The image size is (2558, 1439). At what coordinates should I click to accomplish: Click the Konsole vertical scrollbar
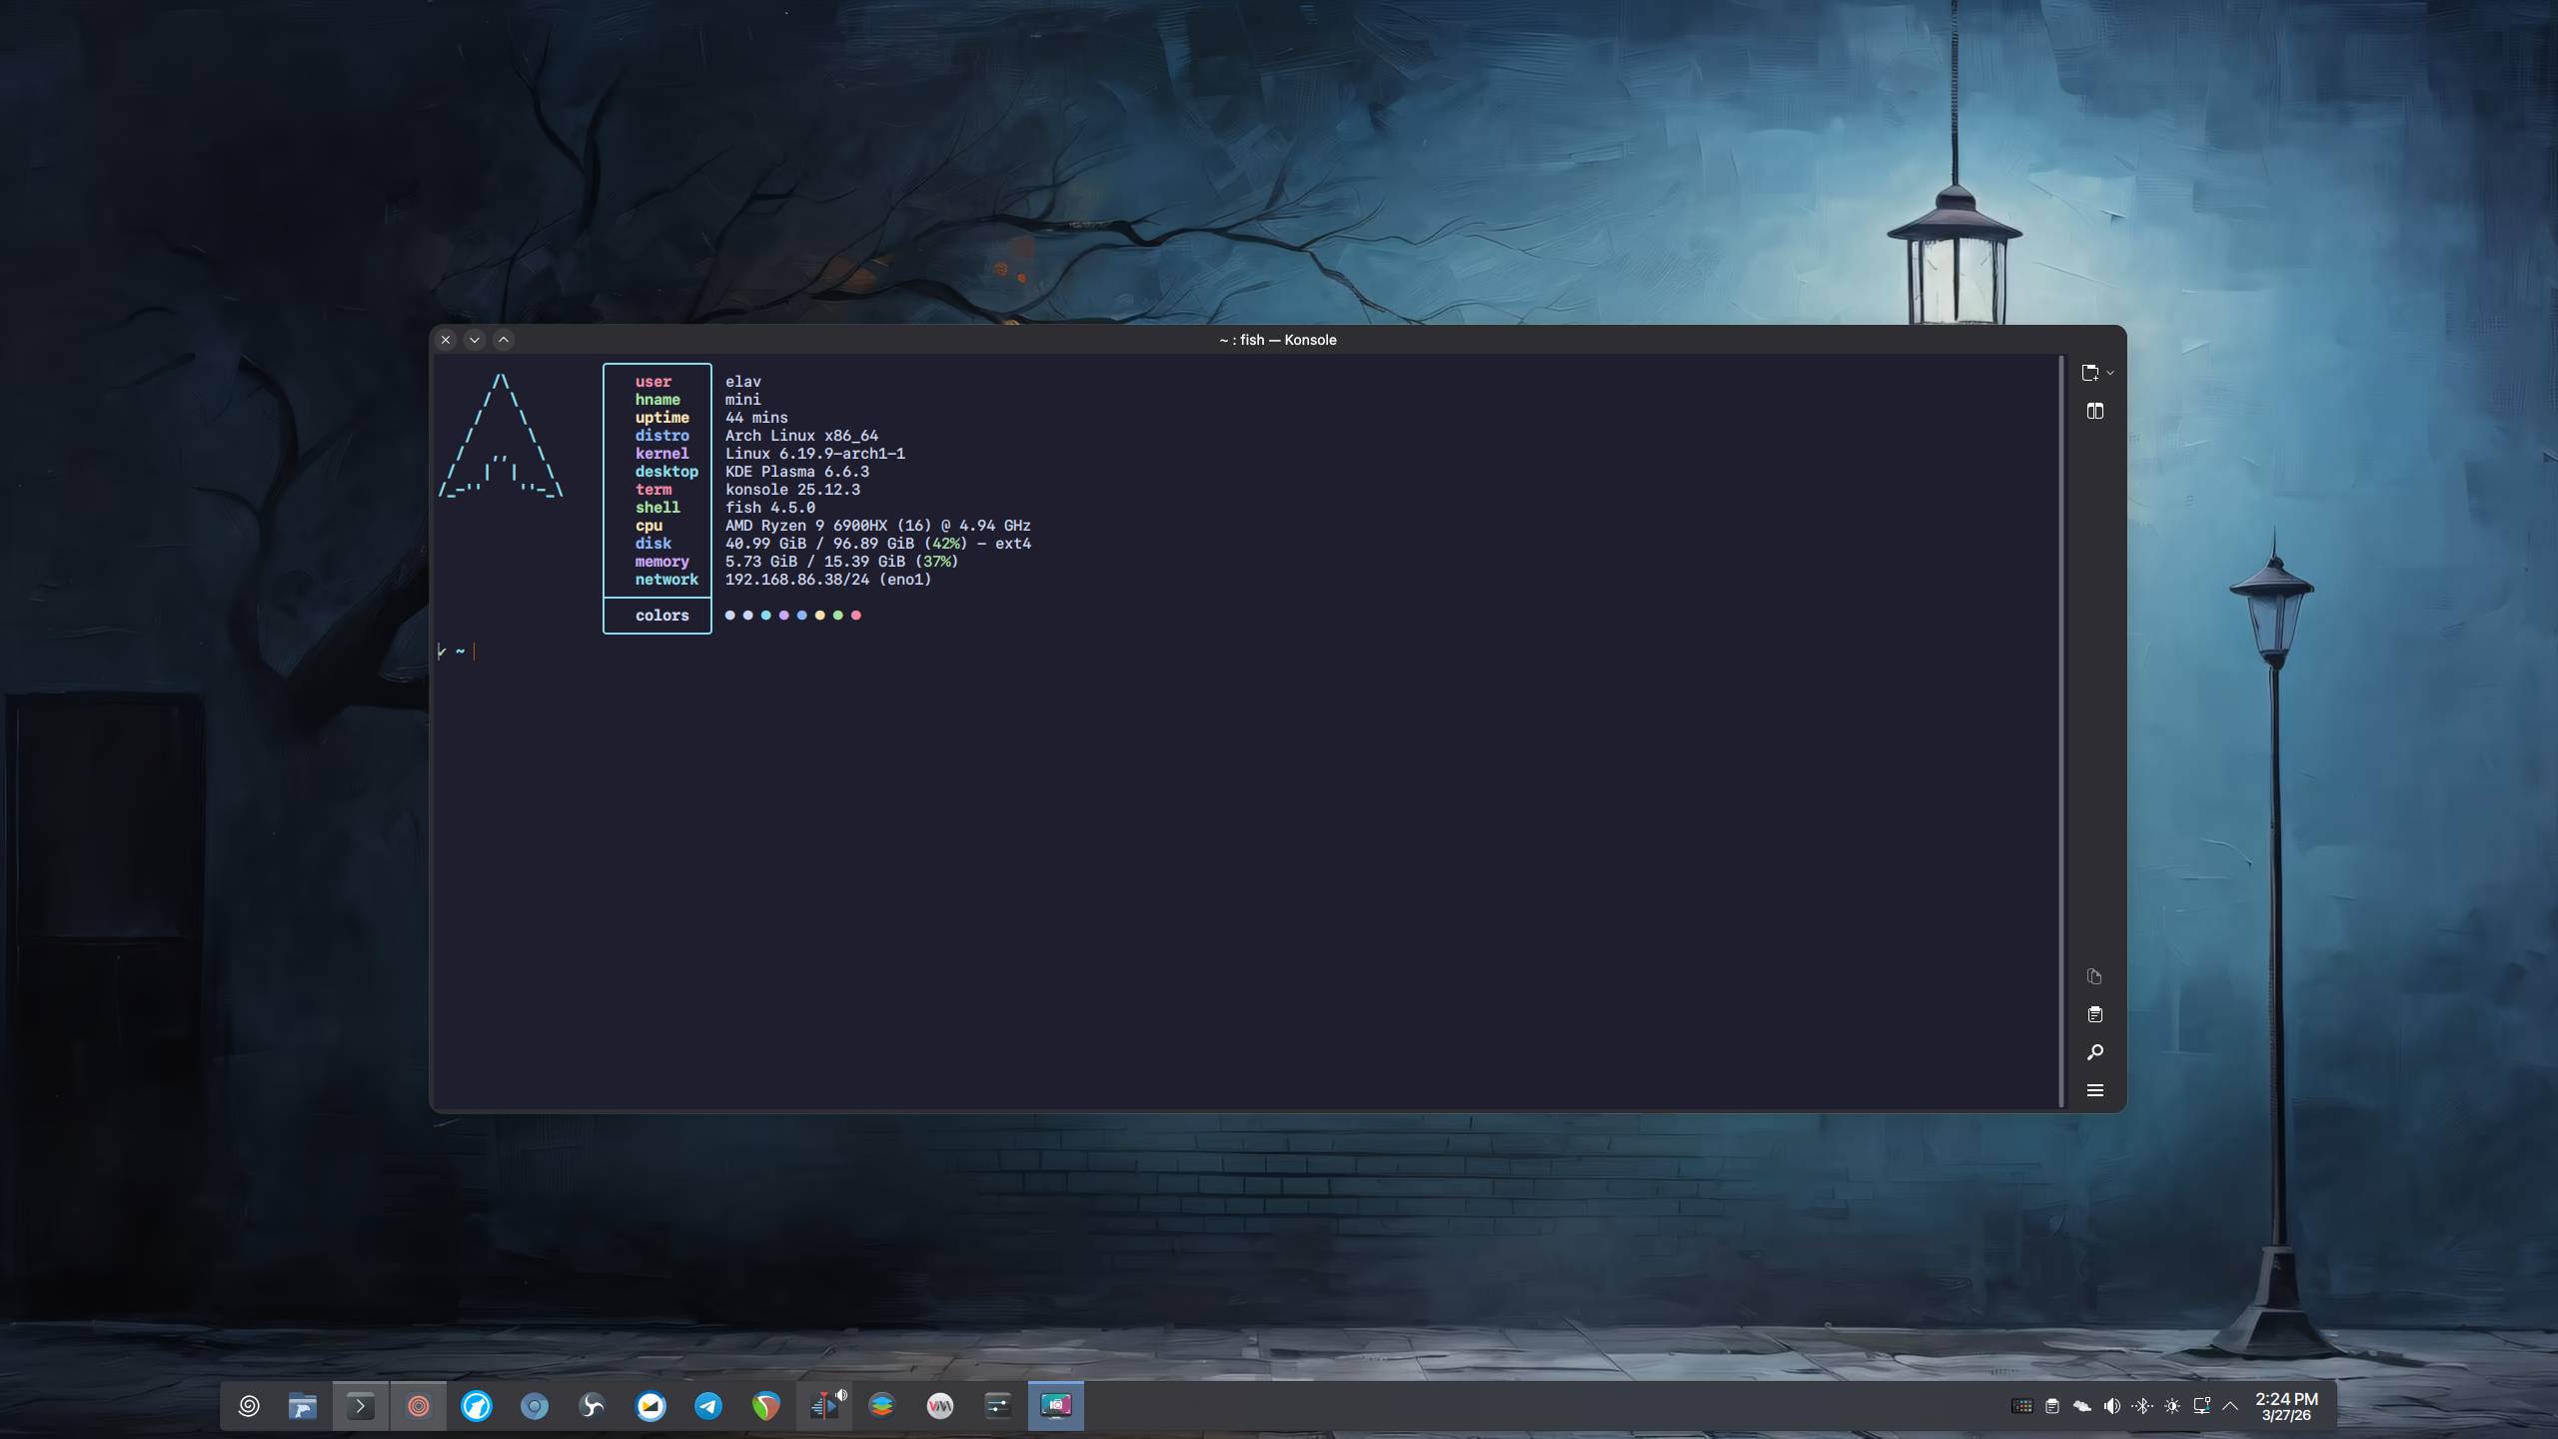[2061, 729]
